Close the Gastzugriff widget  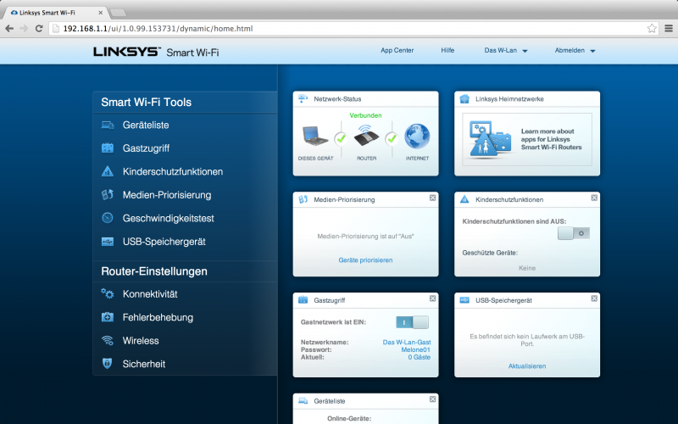432,298
